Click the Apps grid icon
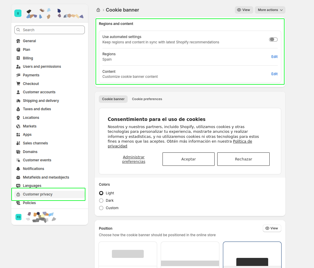Viewport: 314px width, 268px height. click(x=18, y=135)
